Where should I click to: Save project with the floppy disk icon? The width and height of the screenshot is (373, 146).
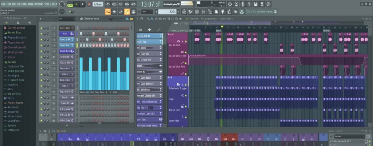(255, 4)
